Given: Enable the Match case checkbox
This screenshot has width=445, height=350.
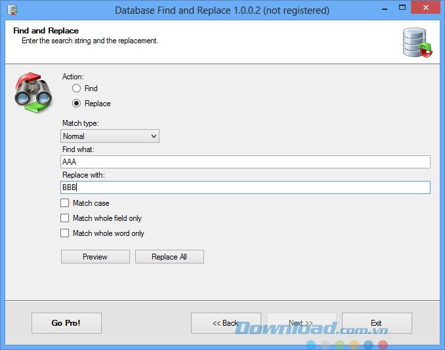Looking at the screenshot, I should click(65, 203).
